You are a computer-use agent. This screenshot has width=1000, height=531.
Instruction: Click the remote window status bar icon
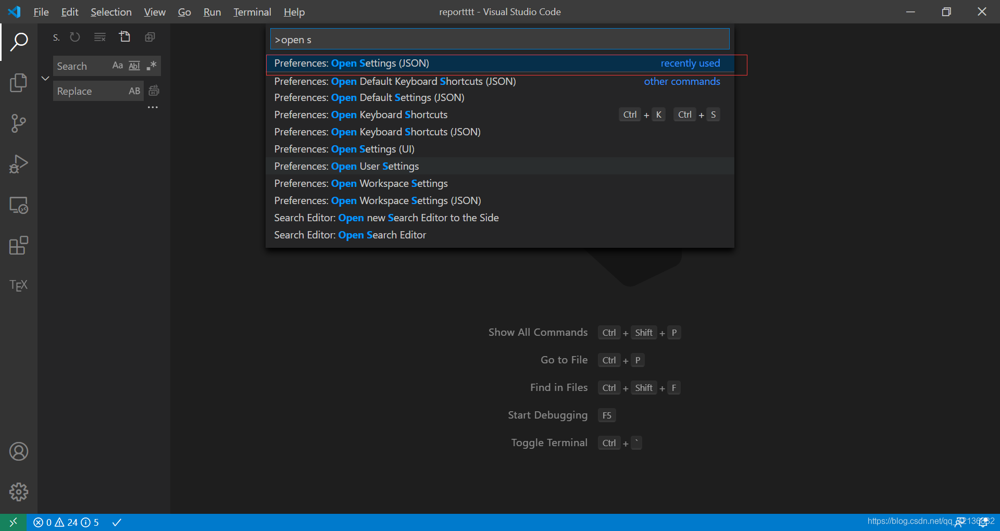pos(13,522)
